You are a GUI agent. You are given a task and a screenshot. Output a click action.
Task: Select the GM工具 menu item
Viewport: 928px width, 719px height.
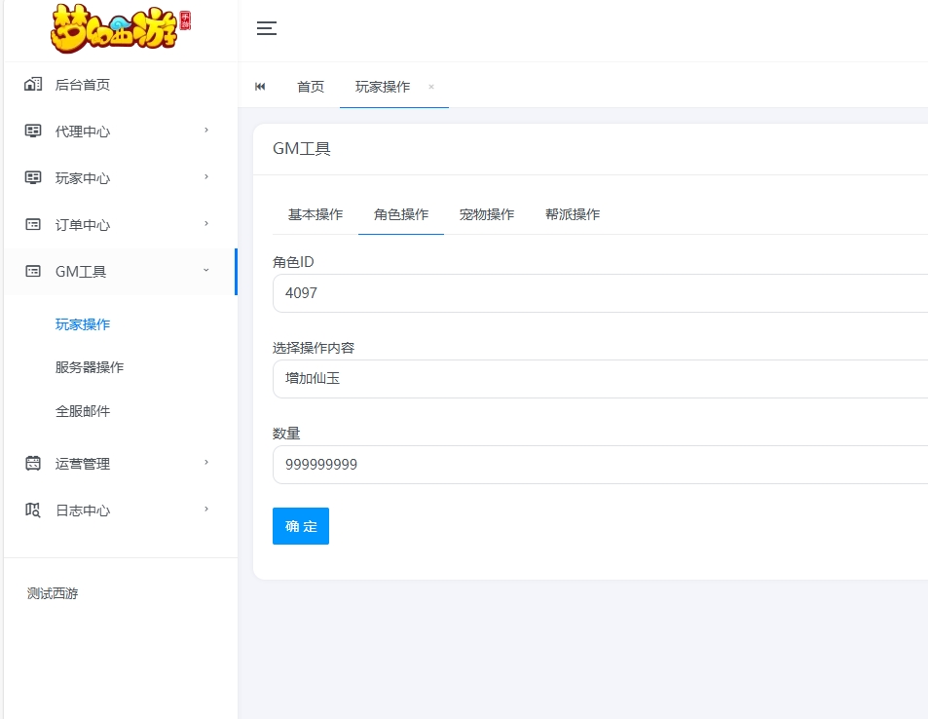coord(120,271)
